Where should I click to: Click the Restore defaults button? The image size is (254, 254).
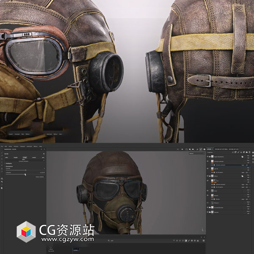coord(39,176)
